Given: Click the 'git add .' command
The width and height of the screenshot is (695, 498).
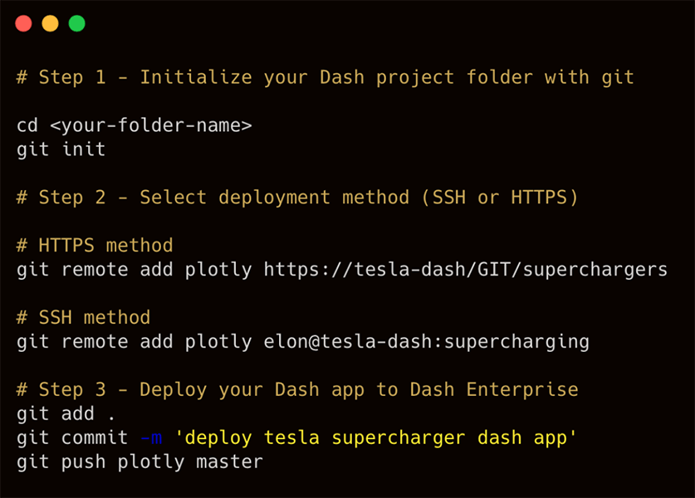Looking at the screenshot, I should point(66,414).
